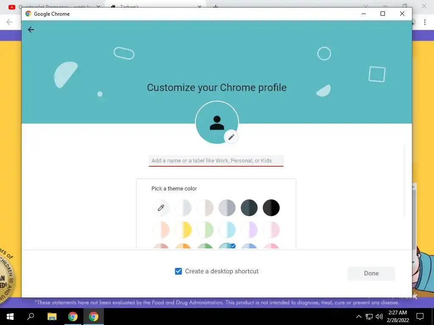The height and width of the screenshot is (325, 434).
Task: Select the light gray white theme swatch
Action: 183,208
